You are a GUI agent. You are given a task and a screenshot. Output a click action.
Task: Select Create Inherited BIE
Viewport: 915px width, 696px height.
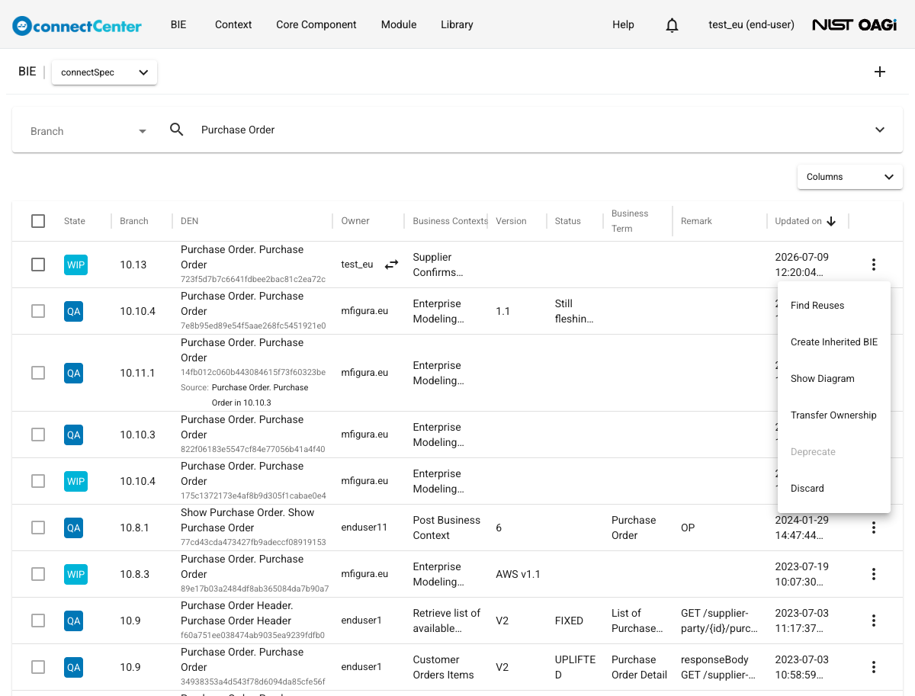(x=834, y=342)
